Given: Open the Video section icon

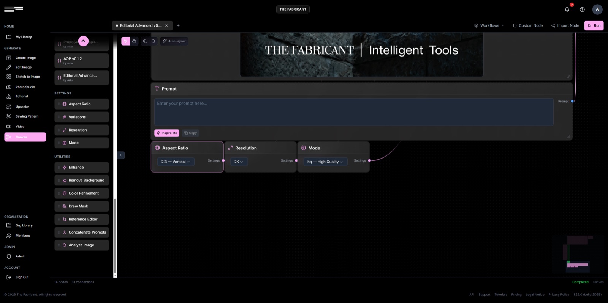Looking at the screenshot, I should (x=9, y=127).
